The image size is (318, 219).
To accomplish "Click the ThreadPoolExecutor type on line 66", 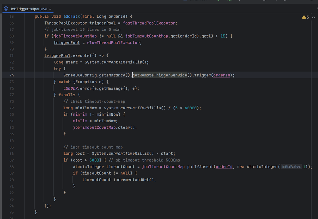I will coord(66,23).
